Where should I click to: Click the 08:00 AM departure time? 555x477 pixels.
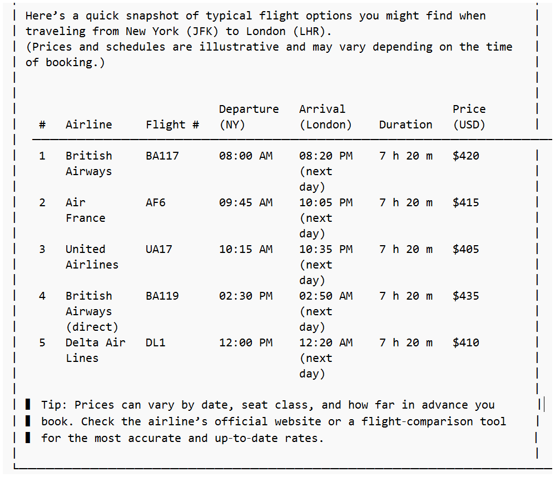point(246,156)
